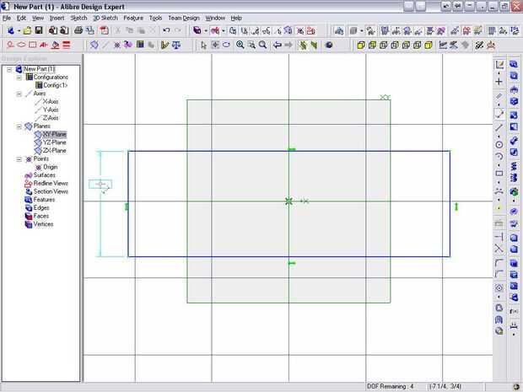Select the Arc tool in sketch toolbar
The image size is (523, 392).
click(x=499, y=156)
